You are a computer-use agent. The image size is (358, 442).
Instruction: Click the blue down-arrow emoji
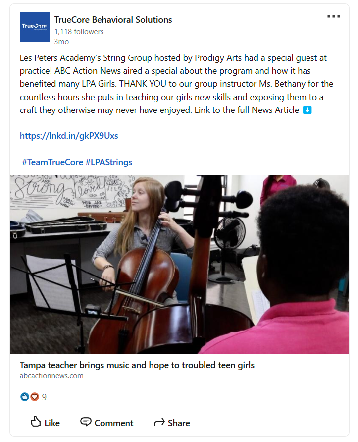[307, 110]
